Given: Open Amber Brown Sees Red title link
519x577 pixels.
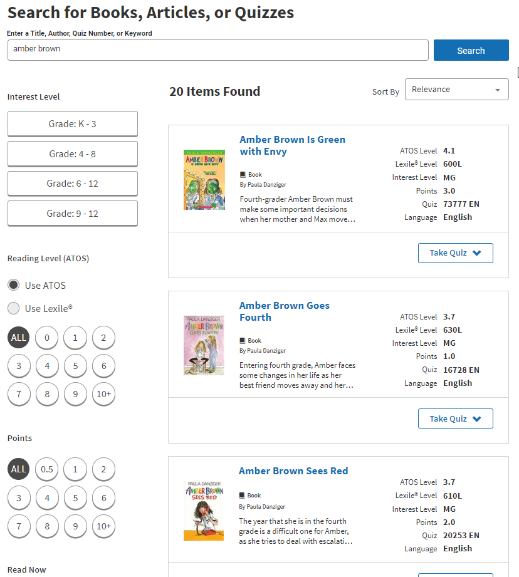Looking at the screenshot, I should 293,471.
